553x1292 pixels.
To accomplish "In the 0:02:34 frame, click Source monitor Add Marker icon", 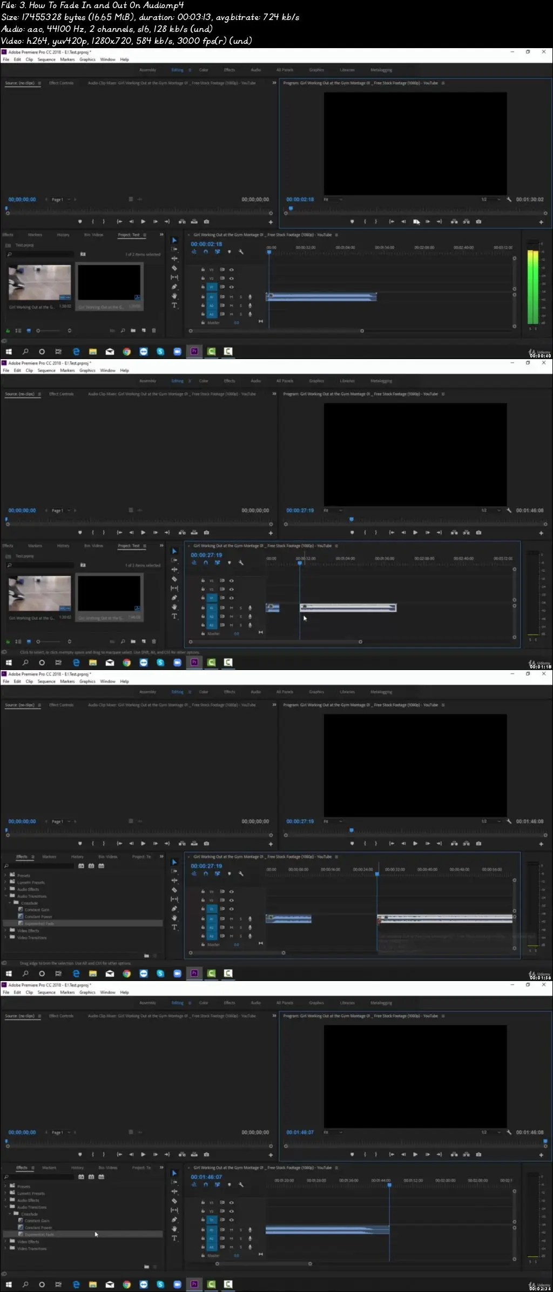I will click(x=80, y=1154).
